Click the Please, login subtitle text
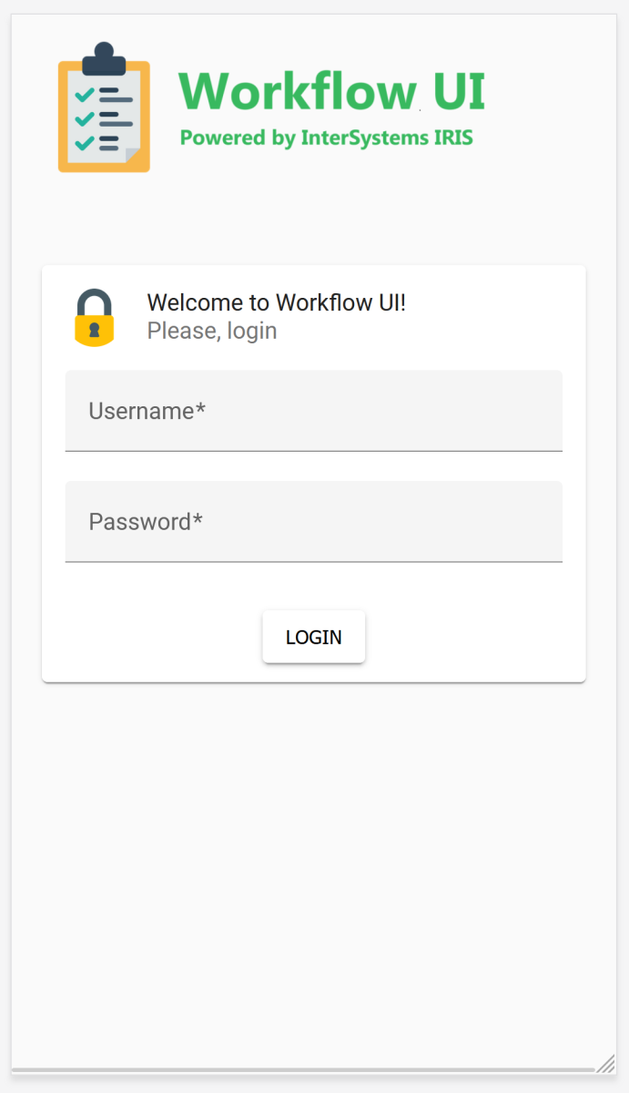Screen dimensions: 629x1093 point(211,331)
